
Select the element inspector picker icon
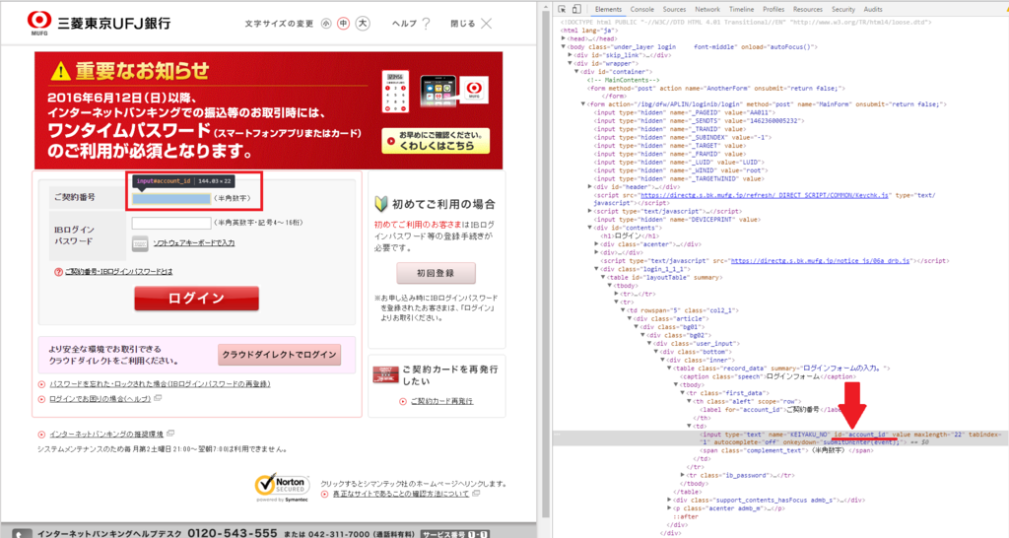coord(562,9)
